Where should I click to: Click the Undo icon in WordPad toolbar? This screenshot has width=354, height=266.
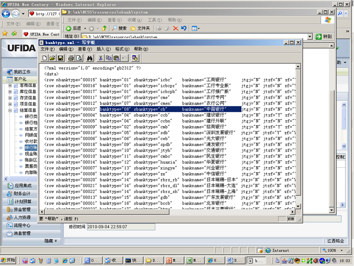coord(124,58)
